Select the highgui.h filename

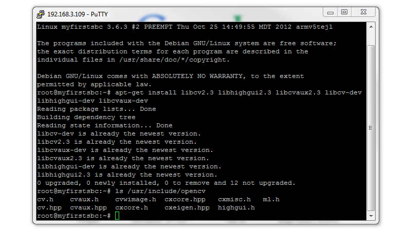pyautogui.click(x=236, y=208)
